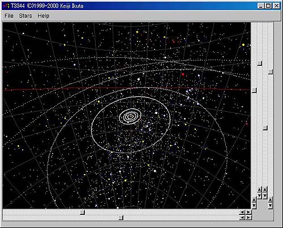Image resolution: width=283 pixels, height=228 pixels.
Task: Click up arrow of the leftmost vertical scrollbar
Action: click(254, 199)
